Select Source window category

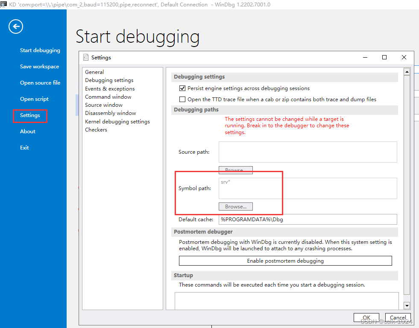104,105
